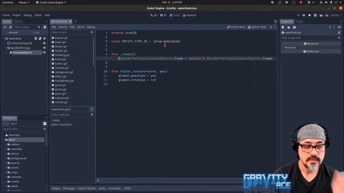Click the Inspector object properties icon

339,32
